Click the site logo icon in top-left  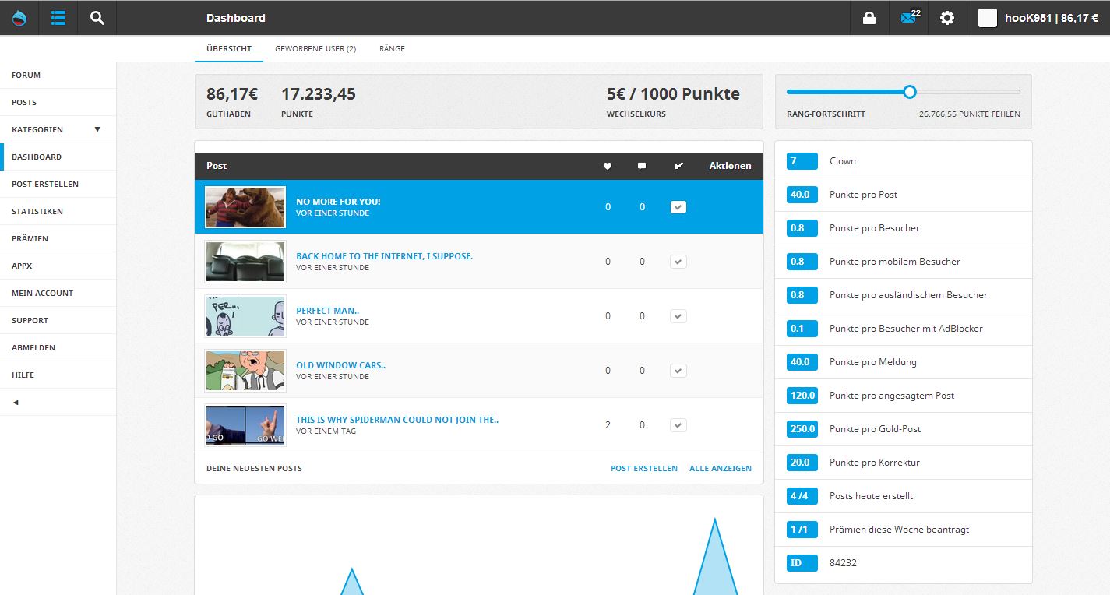click(x=19, y=18)
